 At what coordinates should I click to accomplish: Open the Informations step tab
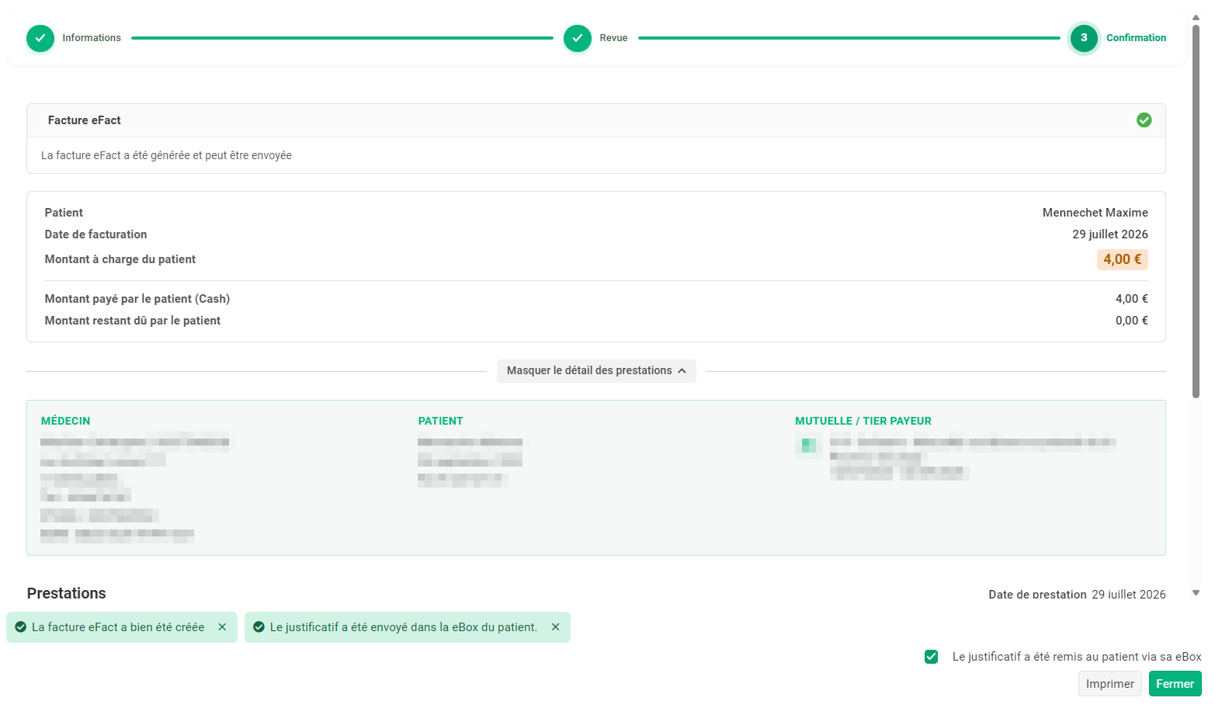click(92, 38)
